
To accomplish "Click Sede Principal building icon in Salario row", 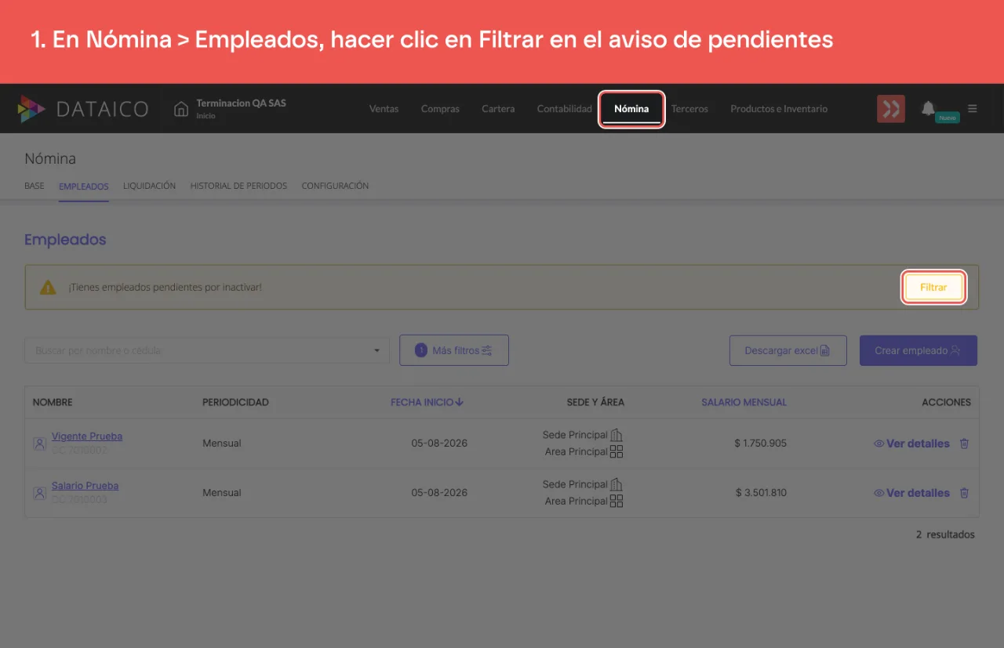I will click(x=617, y=484).
